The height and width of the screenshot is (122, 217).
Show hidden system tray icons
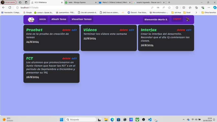[183, 119]
